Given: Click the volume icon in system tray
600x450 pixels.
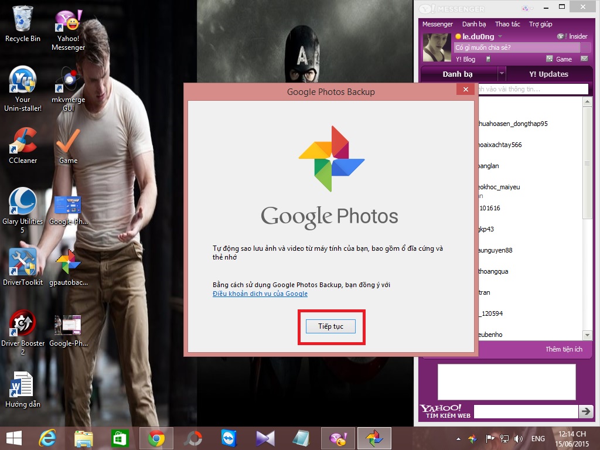Looking at the screenshot, I should (518, 438).
